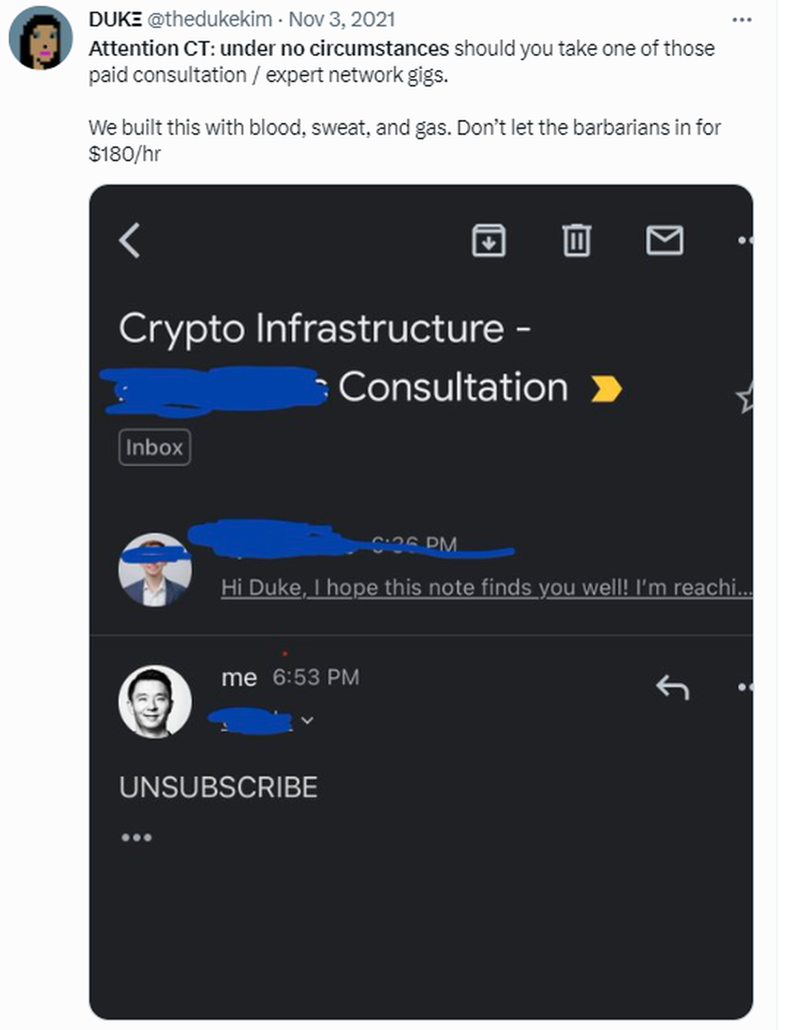This screenshot has height=1030, width=797.
Task: Click the sender's avatar on first message
Action: [x=155, y=570]
